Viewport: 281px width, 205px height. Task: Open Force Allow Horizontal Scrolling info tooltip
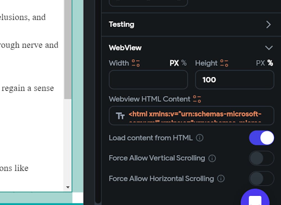pyautogui.click(x=221, y=179)
